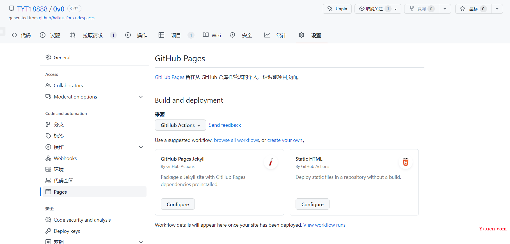This screenshot has height=244, width=510.
Task: Switch to the 议题 tab
Action: [50, 35]
